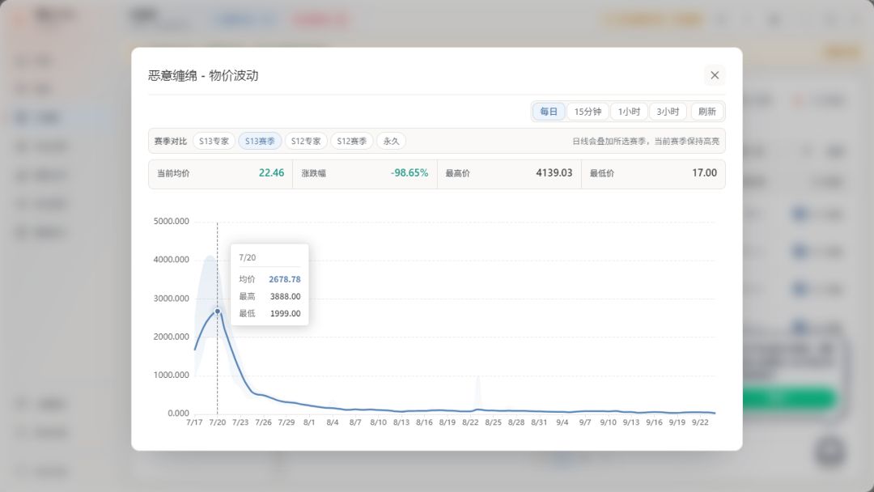Click the 涨跌幅 value -98.65%

409,172
